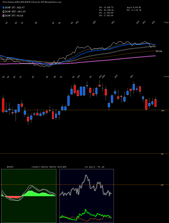This screenshot has height=223, width=169.
Task: Click the ADX indicator panel
Action: tap(87, 196)
